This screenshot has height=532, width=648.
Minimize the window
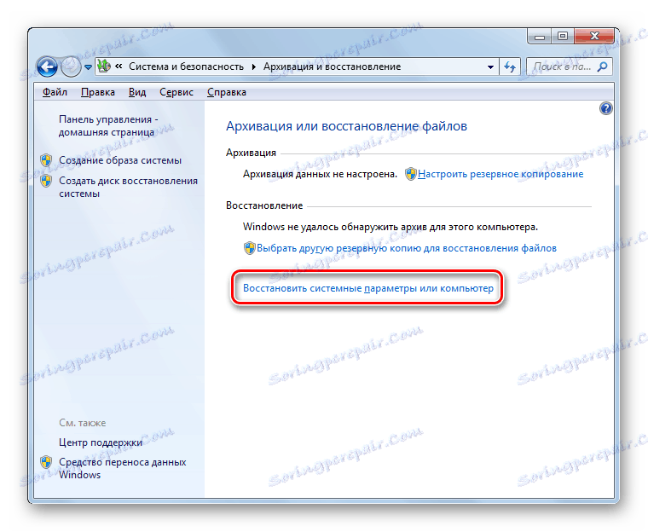click(x=540, y=37)
